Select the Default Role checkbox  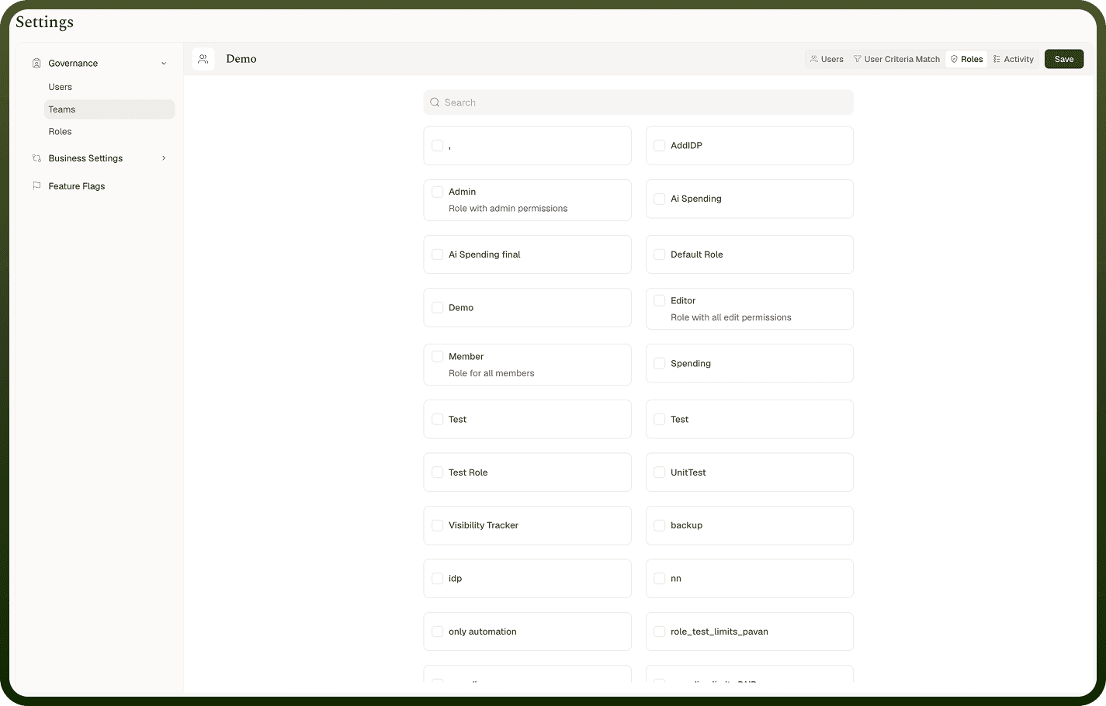[x=660, y=254]
